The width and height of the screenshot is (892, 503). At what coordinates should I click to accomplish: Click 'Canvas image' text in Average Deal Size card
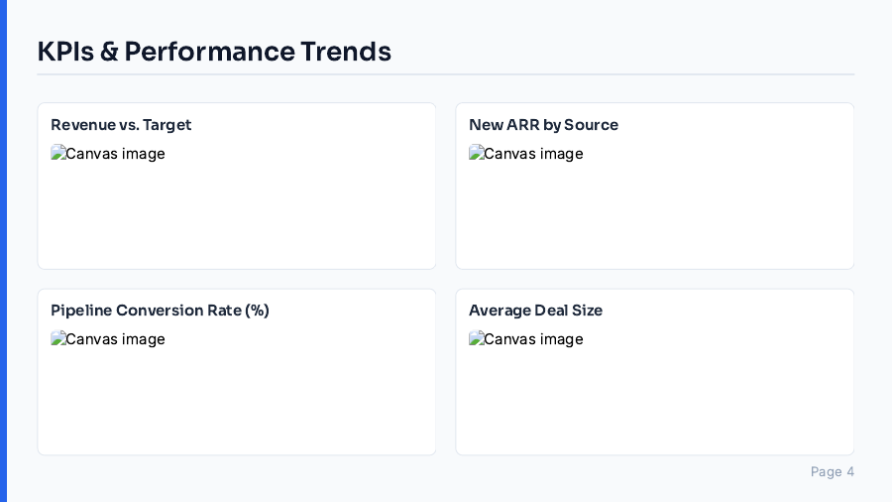click(534, 339)
